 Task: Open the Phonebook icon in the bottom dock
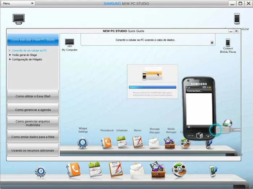[73, 170]
